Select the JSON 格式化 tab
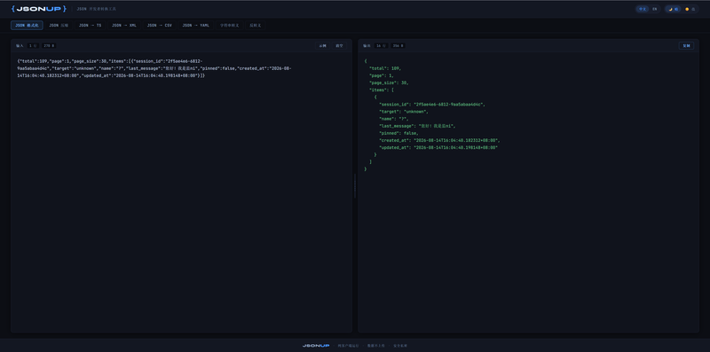The image size is (710, 352). [27, 26]
